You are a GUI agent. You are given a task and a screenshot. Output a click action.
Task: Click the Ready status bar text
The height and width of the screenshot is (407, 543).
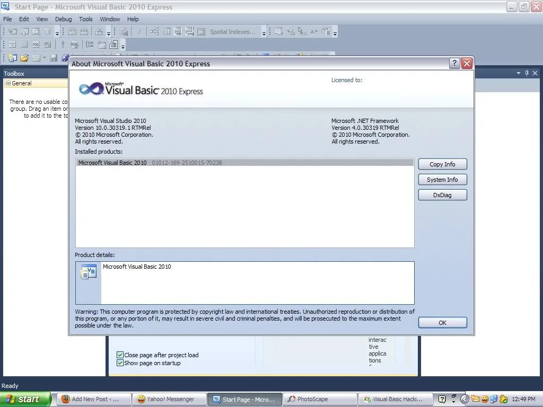[10, 386]
